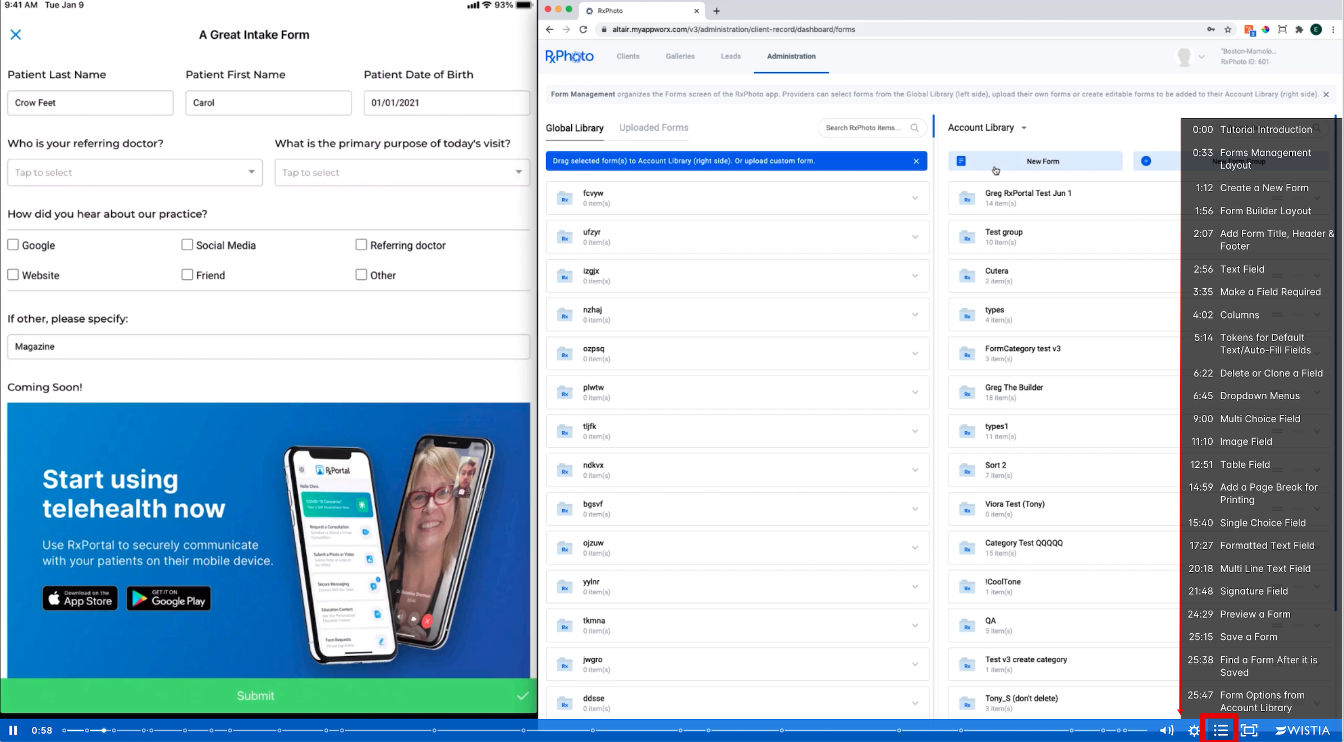Reload the browser page
This screenshot has width=1344, height=742.
[583, 29]
